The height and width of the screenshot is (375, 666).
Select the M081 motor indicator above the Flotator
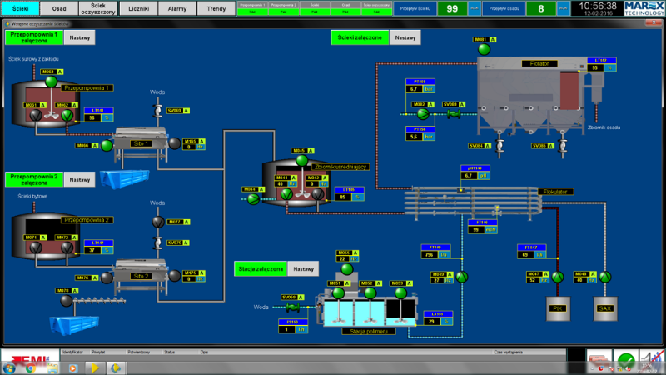pyautogui.click(x=484, y=50)
